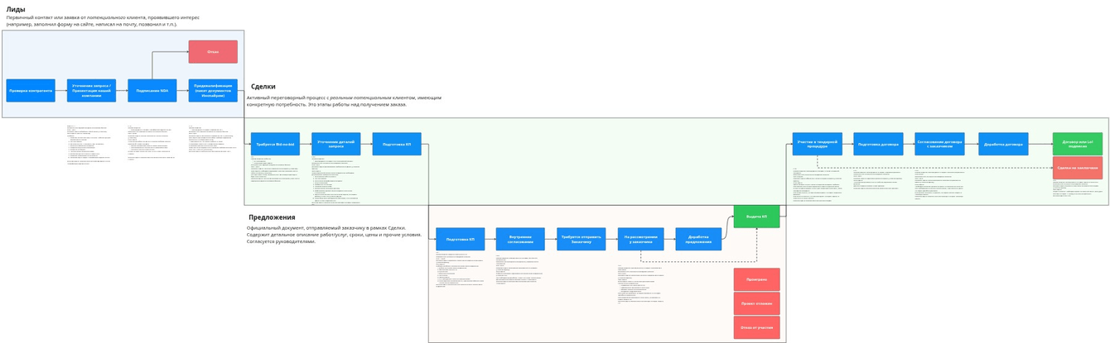The image size is (1110, 343).
Task: Click the green 'Выдача КП' box
Action: pos(756,217)
